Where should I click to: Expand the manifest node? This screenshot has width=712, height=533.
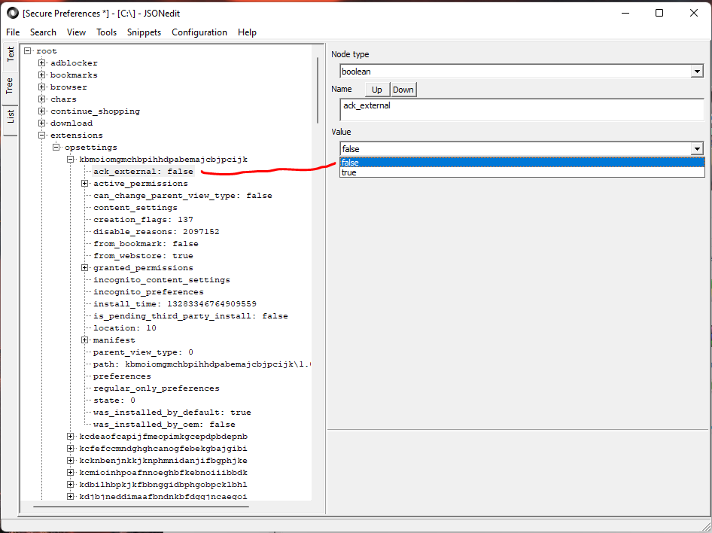tap(84, 340)
